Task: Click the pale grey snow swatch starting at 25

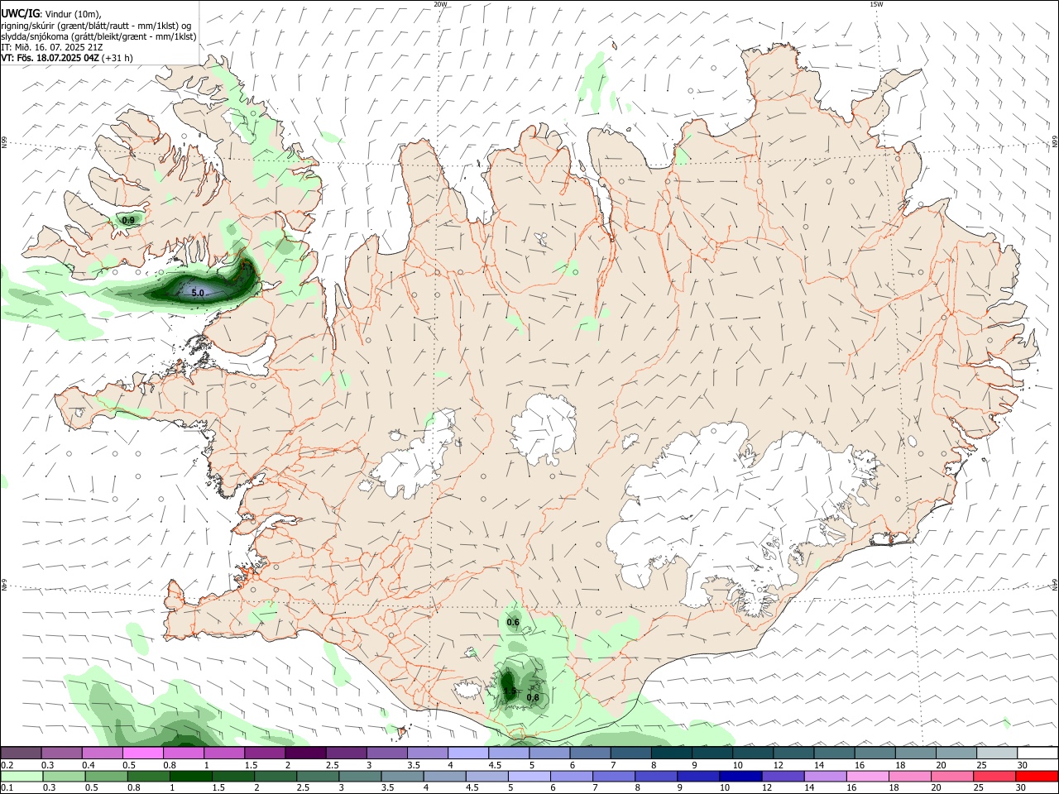Action: [x=996, y=753]
